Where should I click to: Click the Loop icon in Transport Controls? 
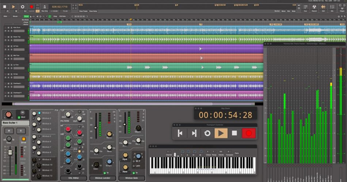pos(207,133)
